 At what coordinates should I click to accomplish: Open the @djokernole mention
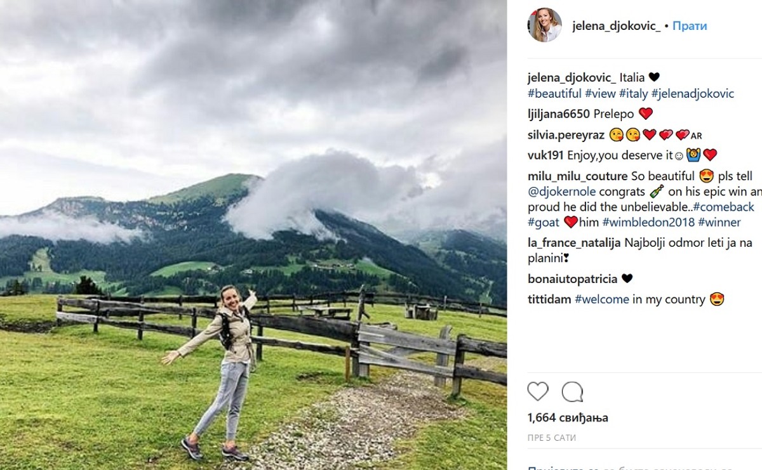tap(559, 191)
